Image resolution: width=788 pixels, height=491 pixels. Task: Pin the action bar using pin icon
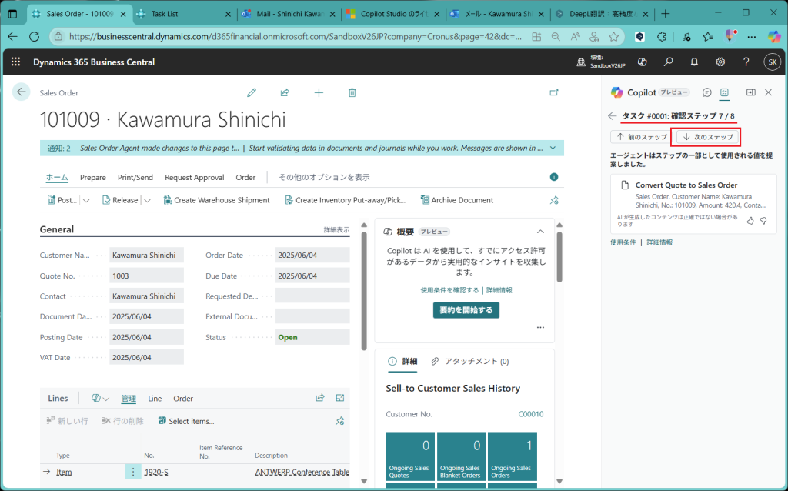click(x=554, y=200)
